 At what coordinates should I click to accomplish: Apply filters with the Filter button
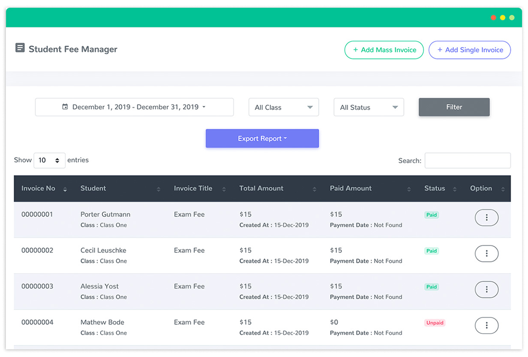(x=454, y=107)
